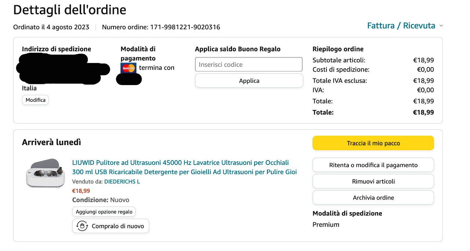The width and height of the screenshot is (470, 251).
Task: Click the circular arrows icon in Compralo di nuovo
Action: click(82, 226)
